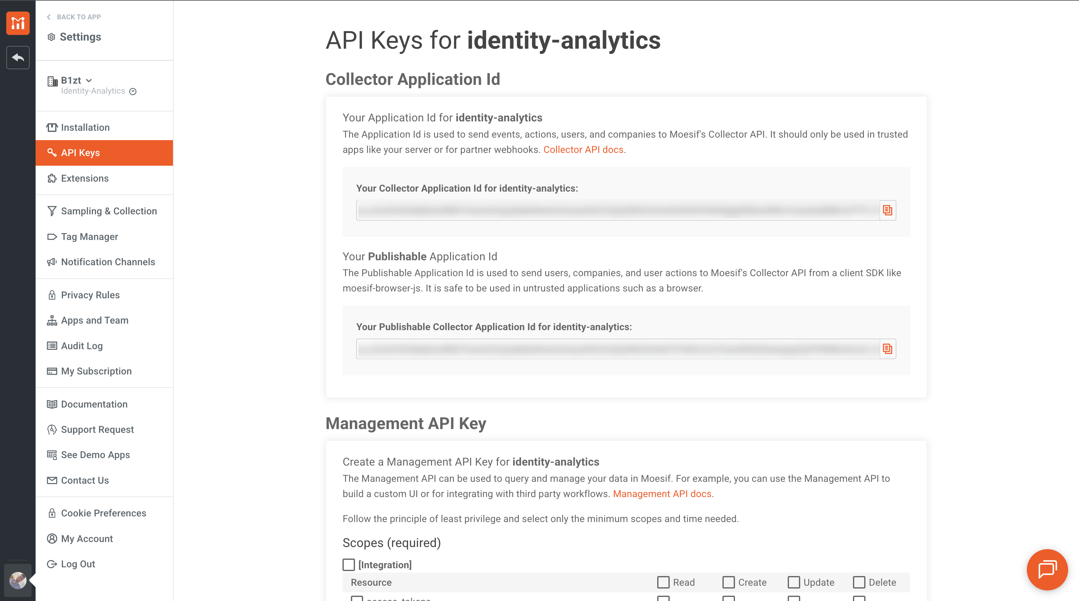Expand the B1zt organization dropdown
Screen dimensions: 1079x601
89,81
